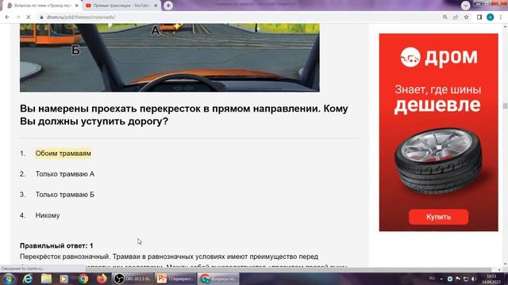Open the media player taskbar icon
Image resolution: width=508 pixels, height=285 pixels.
(64, 279)
